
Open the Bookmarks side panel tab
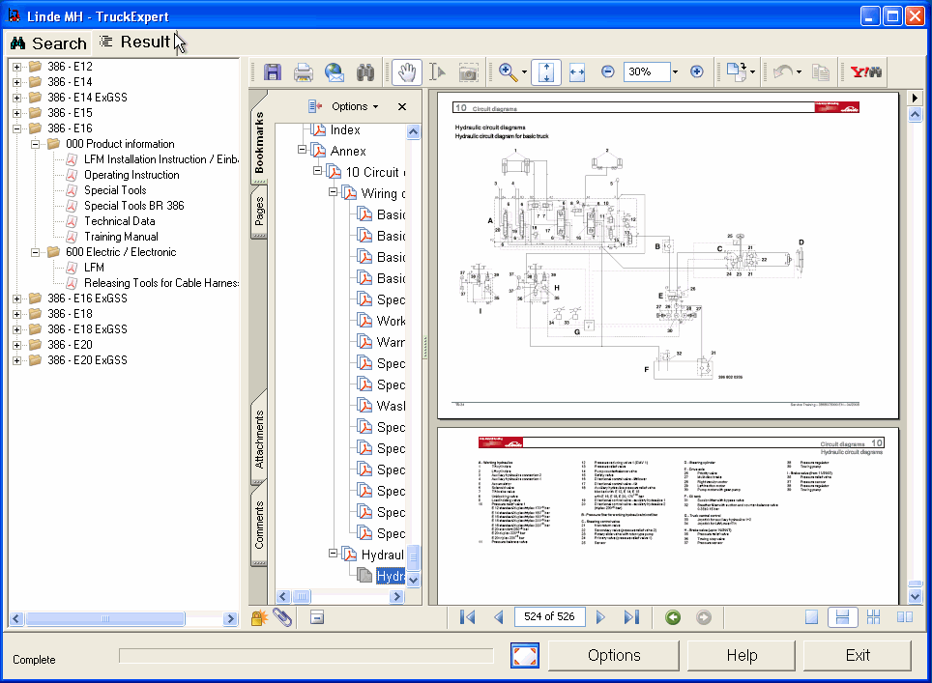point(258,142)
